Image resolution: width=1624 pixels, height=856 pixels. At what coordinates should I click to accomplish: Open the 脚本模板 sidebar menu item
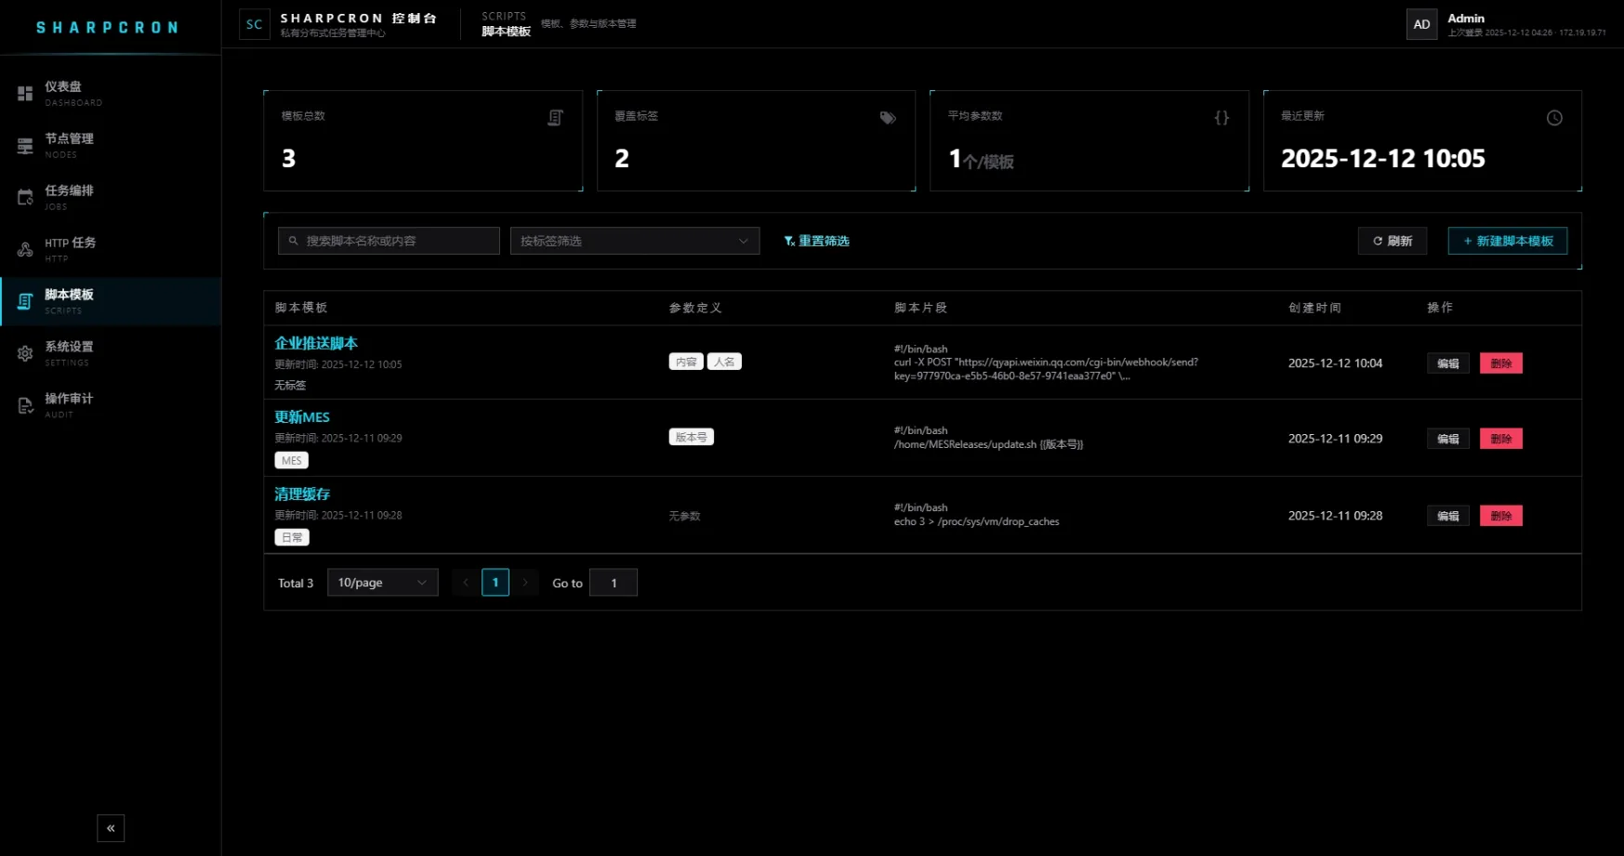coord(70,301)
